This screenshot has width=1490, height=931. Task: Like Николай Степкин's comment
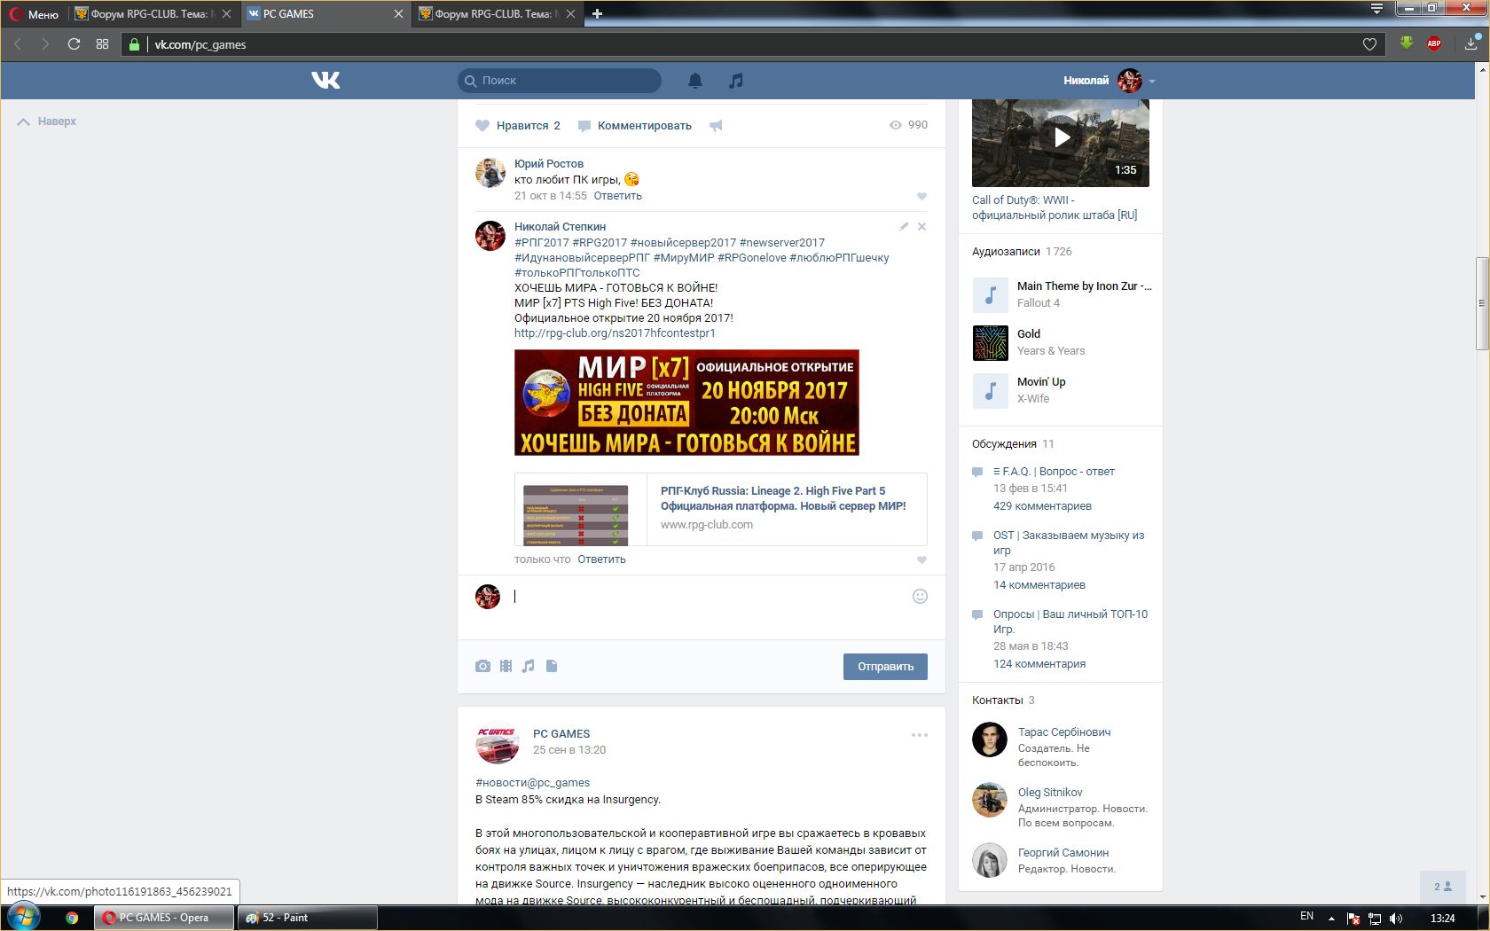(x=921, y=560)
